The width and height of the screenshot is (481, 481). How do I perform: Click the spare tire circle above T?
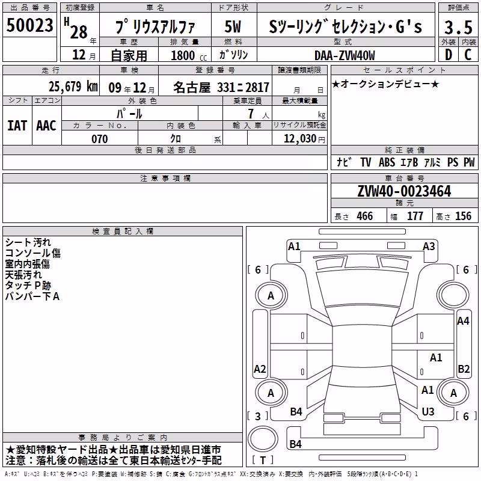pos(263,439)
